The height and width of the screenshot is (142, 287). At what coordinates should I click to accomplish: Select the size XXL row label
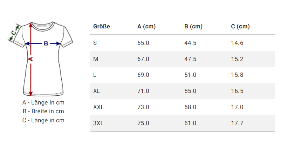98,107
